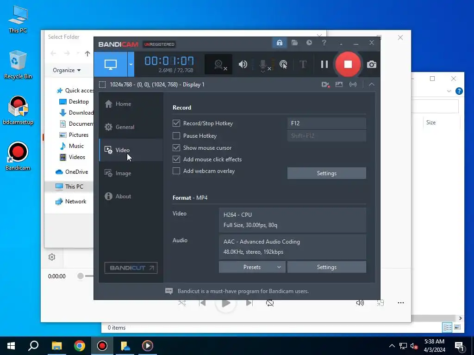Open the Image settings tab

point(131,173)
